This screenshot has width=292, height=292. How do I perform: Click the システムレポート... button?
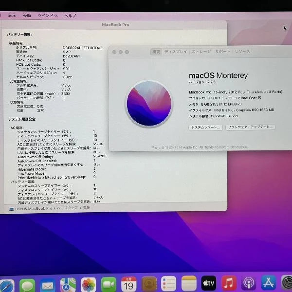tap(205, 127)
